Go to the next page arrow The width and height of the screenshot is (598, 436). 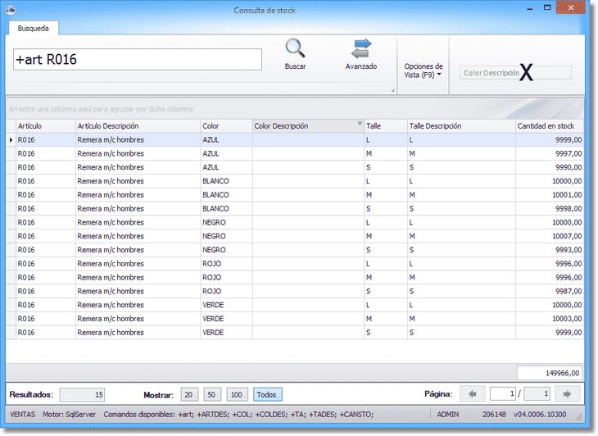567,394
